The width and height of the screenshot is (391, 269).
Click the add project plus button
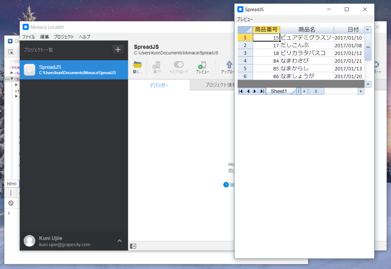[x=118, y=50]
